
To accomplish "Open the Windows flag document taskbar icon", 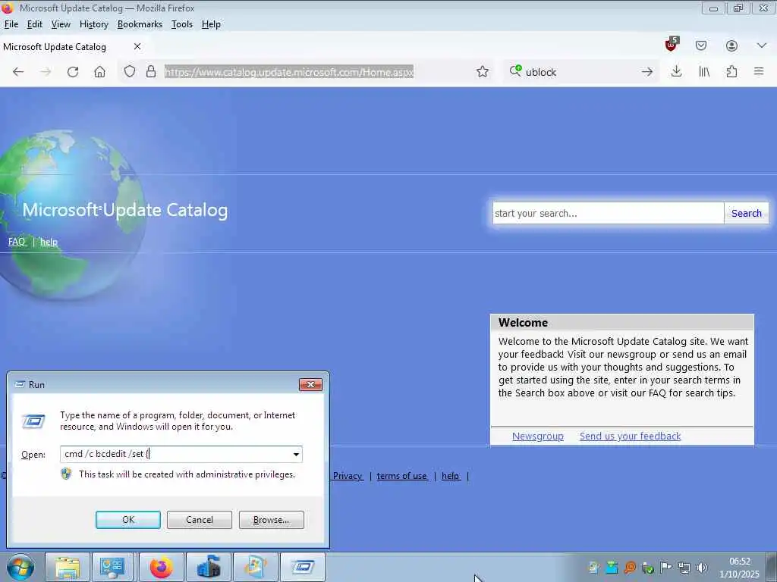I will (256, 567).
